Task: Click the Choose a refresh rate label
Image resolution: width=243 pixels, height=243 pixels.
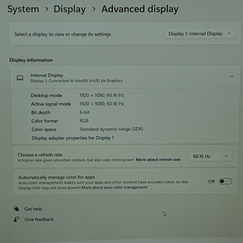Action: pos(40,155)
